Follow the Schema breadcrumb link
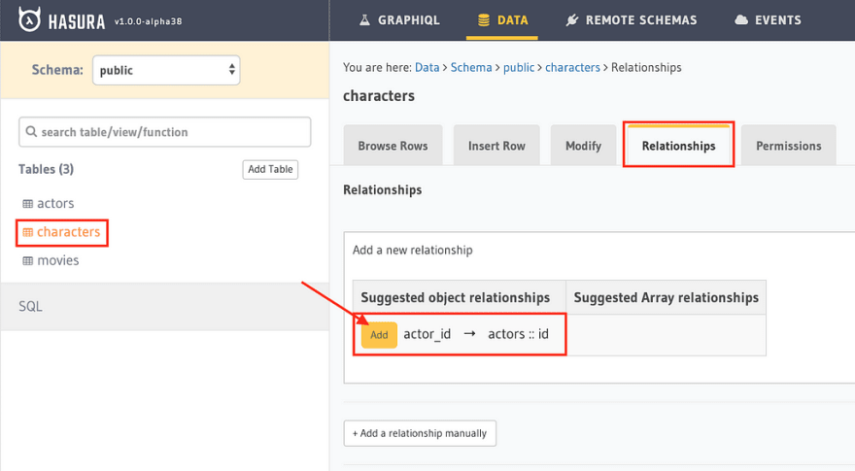The width and height of the screenshot is (855, 471). (x=471, y=68)
